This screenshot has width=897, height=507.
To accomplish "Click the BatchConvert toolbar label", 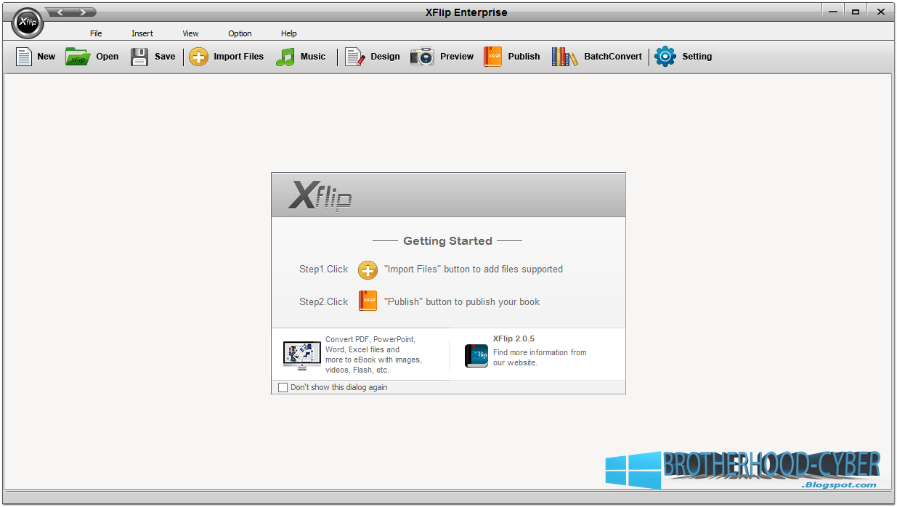I will [614, 57].
